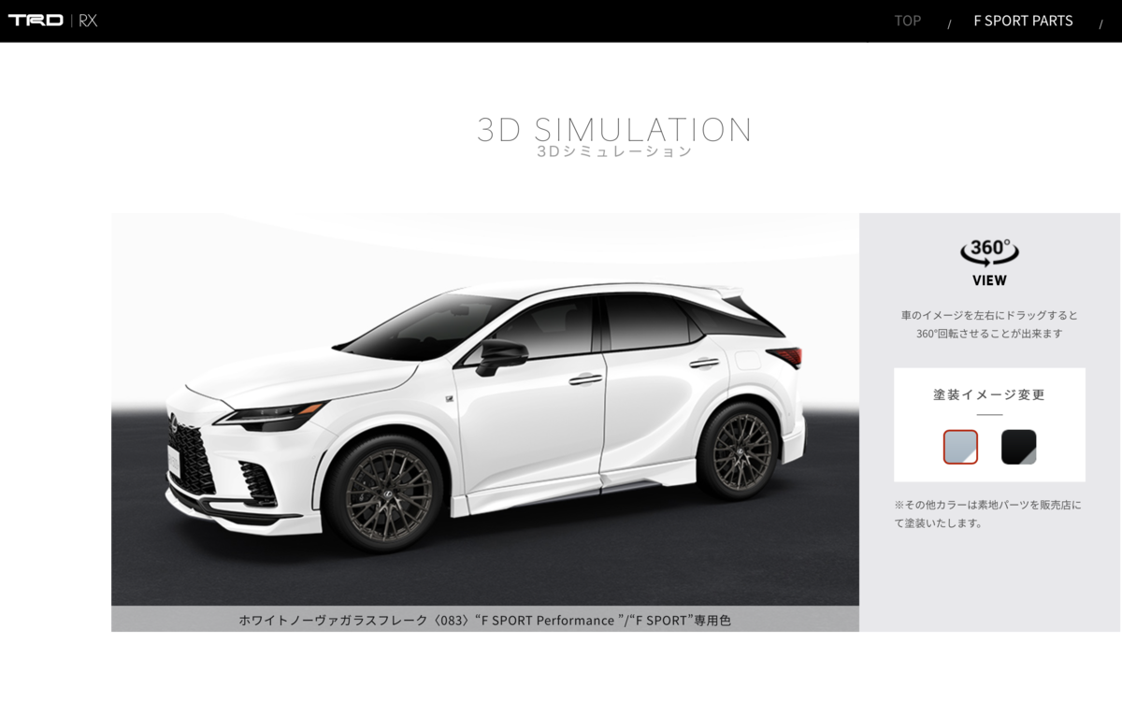Click the 3Dシミュレーション subtitle text

point(614,150)
